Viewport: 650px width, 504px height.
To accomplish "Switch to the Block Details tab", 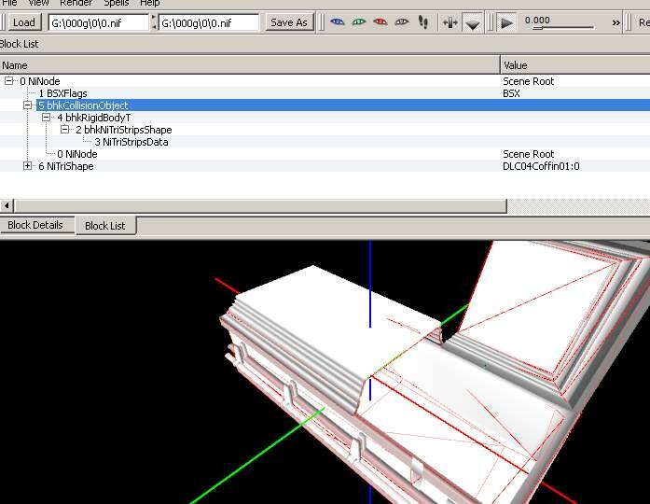I will pos(35,225).
